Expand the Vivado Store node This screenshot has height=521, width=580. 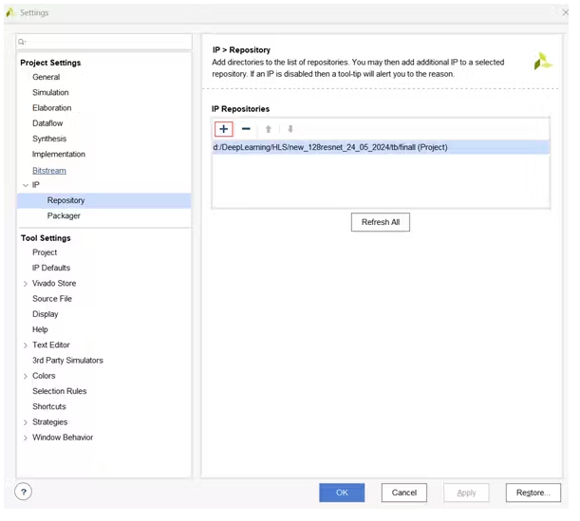coord(25,284)
